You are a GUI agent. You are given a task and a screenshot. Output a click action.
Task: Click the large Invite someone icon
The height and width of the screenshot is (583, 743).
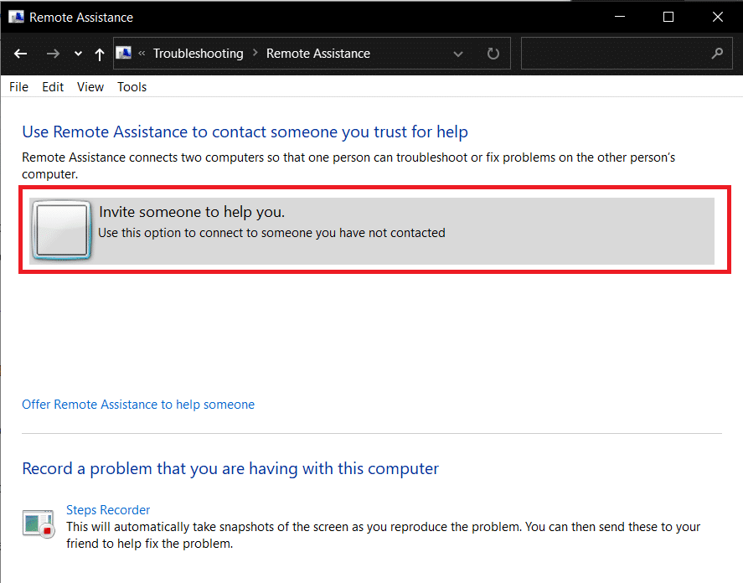pos(60,230)
